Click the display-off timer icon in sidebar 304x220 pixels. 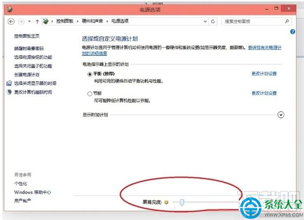click(x=9, y=83)
